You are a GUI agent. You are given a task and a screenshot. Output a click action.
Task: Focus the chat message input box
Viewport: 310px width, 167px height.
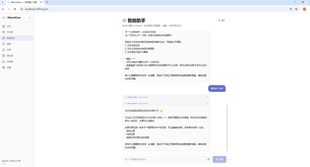click(x=163, y=159)
